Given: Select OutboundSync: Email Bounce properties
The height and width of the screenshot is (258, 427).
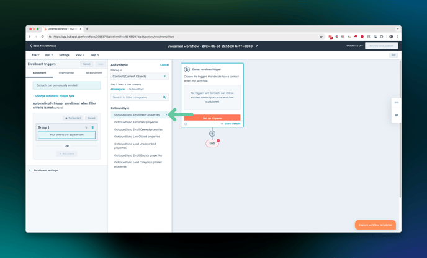Looking at the screenshot, I should point(138,155).
